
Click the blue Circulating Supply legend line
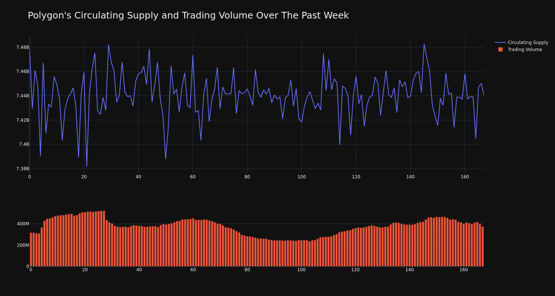click(500, 43)
